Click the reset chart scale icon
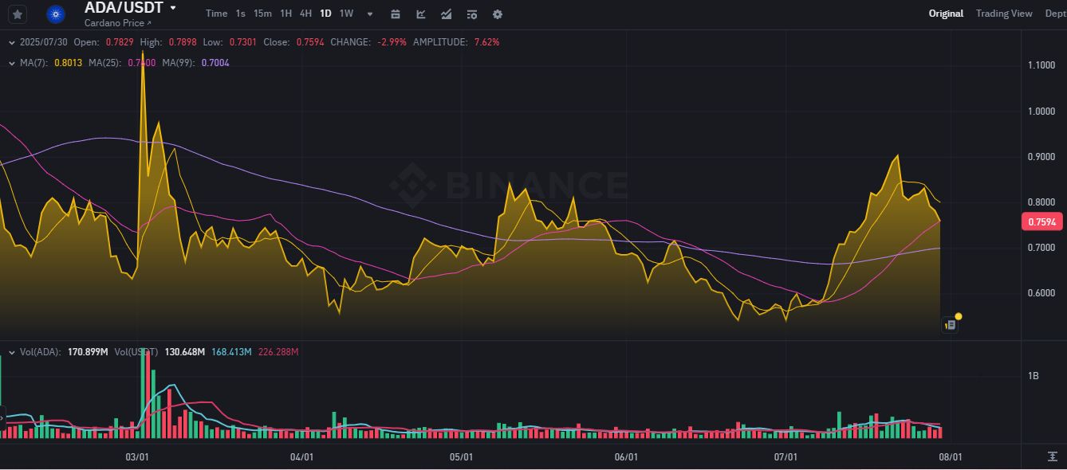The image size is (1067, 470). click(1052, 456)
